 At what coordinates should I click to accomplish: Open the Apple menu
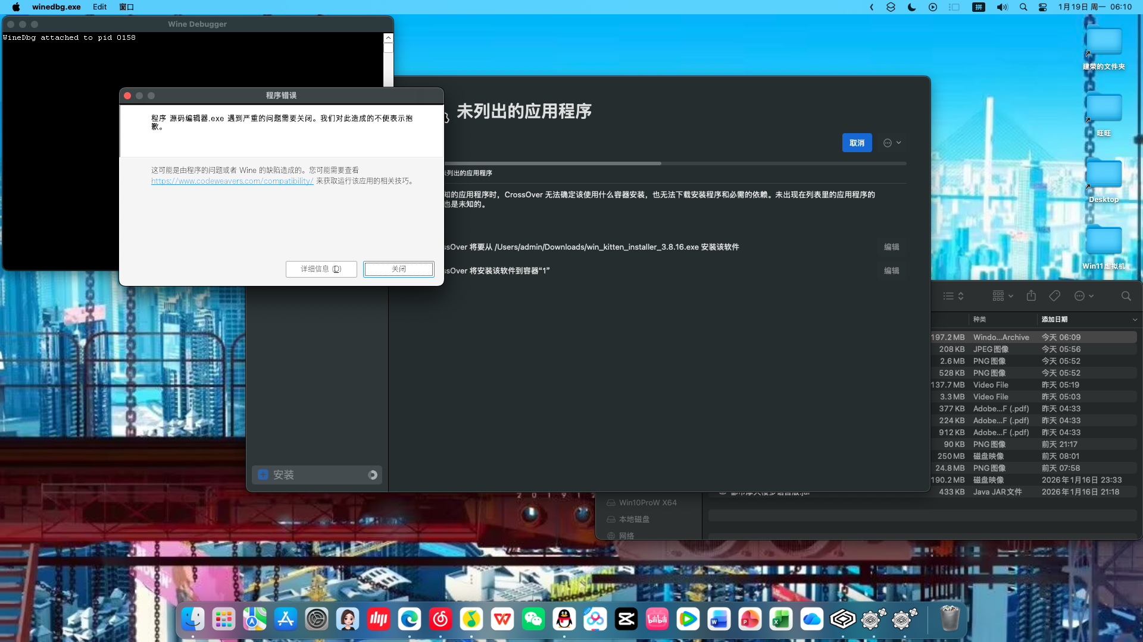click(16, 7)
